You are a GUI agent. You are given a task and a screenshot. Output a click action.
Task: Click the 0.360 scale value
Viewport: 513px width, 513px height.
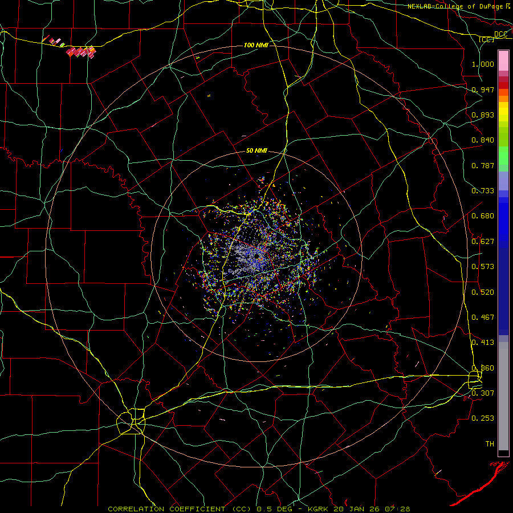pyautogui.click(x=483, y=368)
